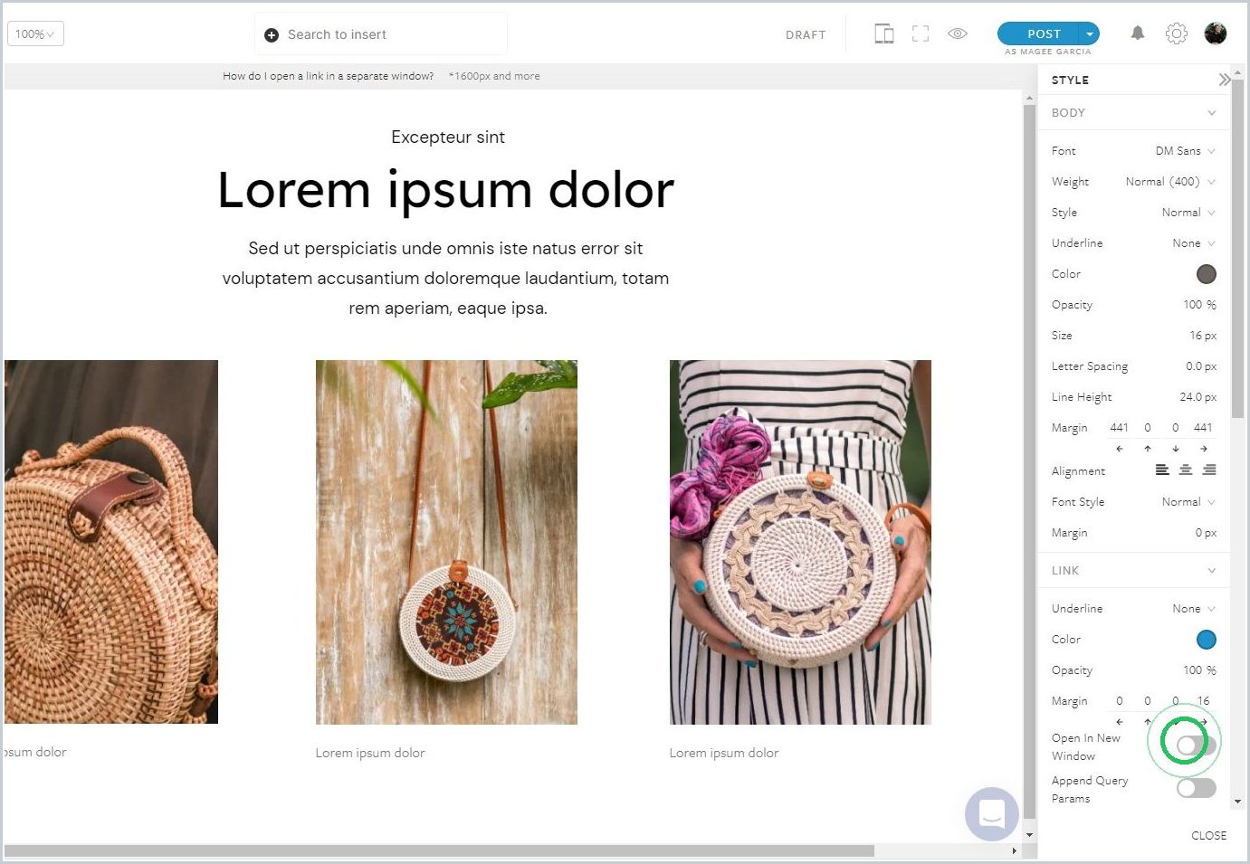Viewport: 1250px width, 864px height.
Task: Open 'How do I open a link' tab
Action: click(x=328, y=76)
